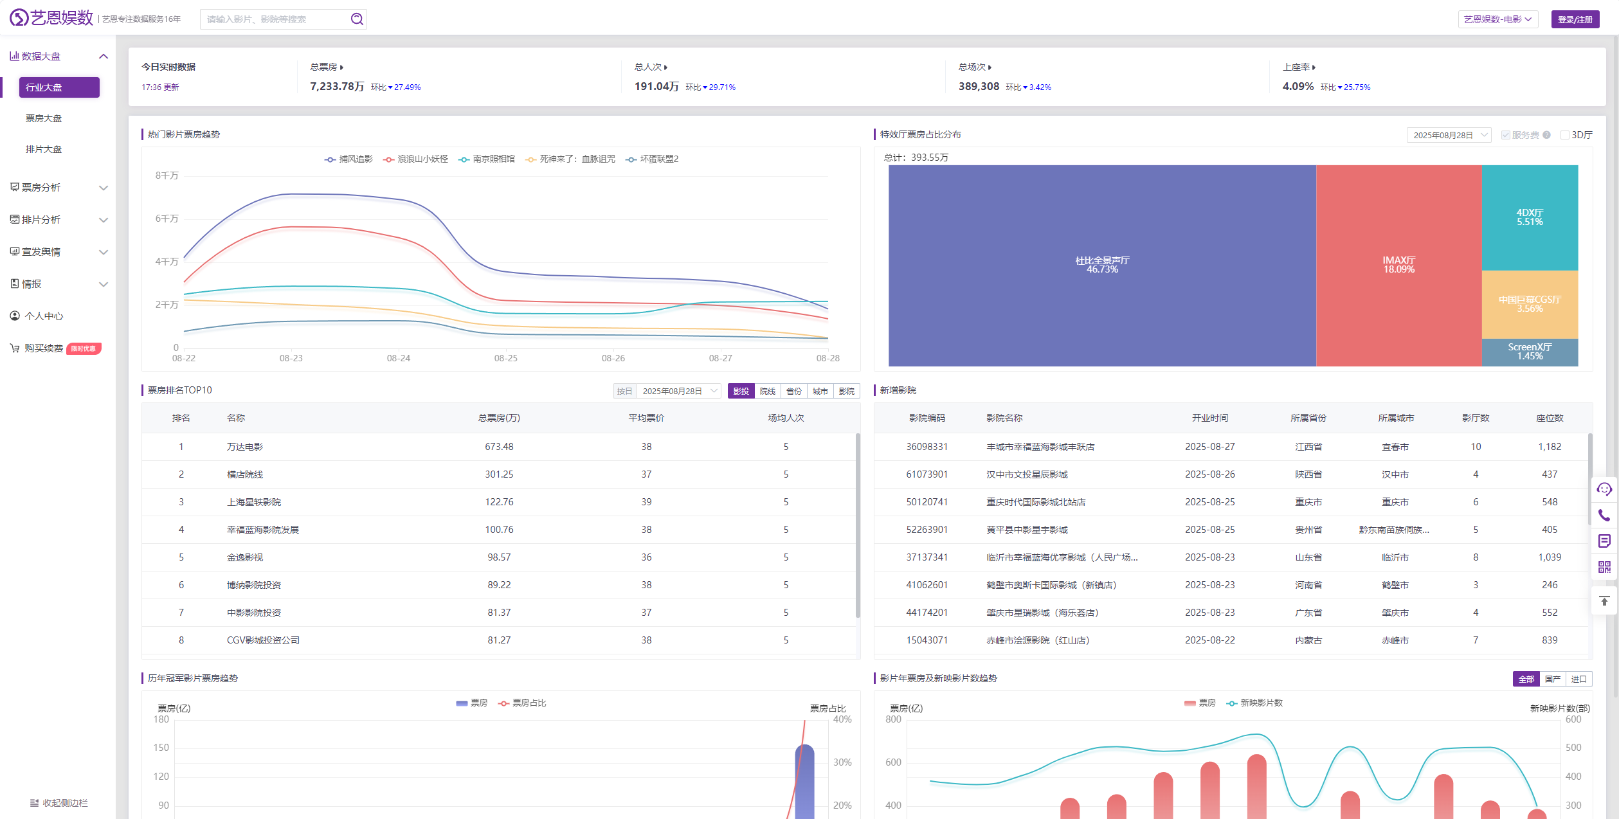
Task: Click the search magnifier icon
Action: pos(357,19)
